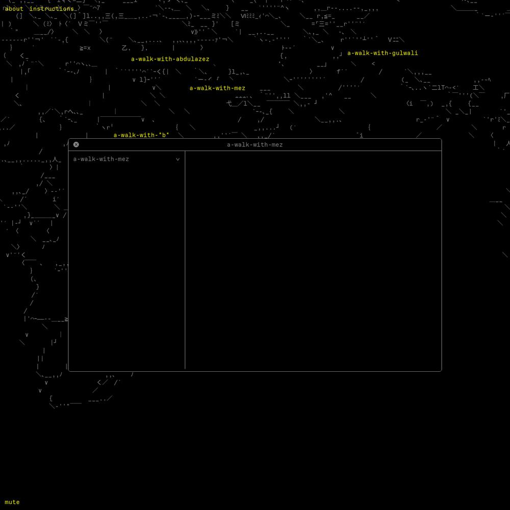Click the a-walk-with-mez window title
Screen dimensions: 510x510
coord(254,145)
